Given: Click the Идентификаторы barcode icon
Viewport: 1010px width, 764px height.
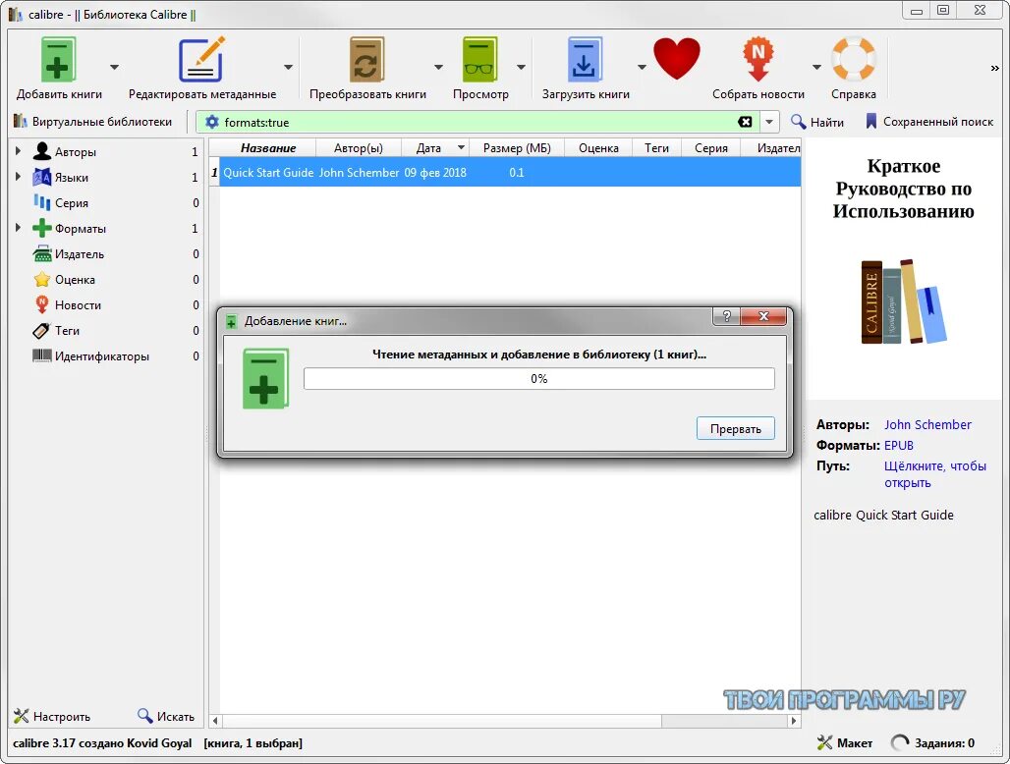Looking at the screenshot, I should (42, 355).
